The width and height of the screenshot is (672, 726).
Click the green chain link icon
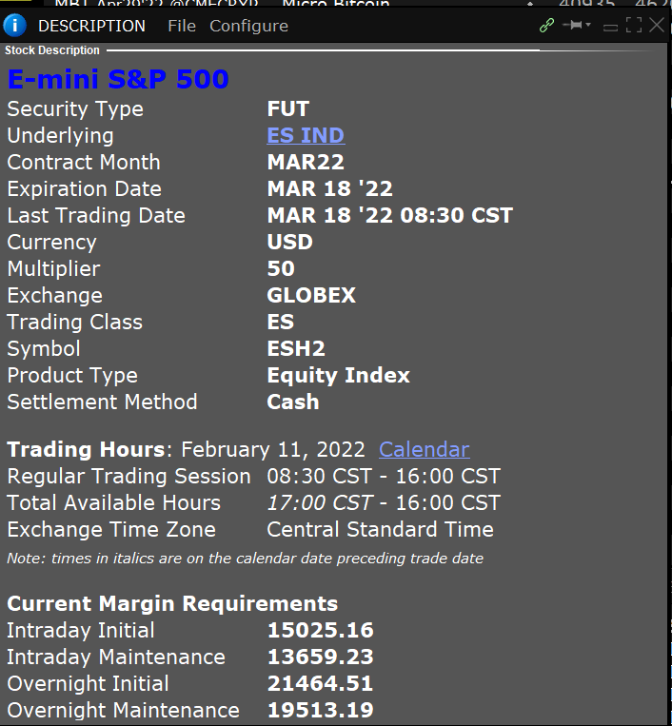point(547,25)
